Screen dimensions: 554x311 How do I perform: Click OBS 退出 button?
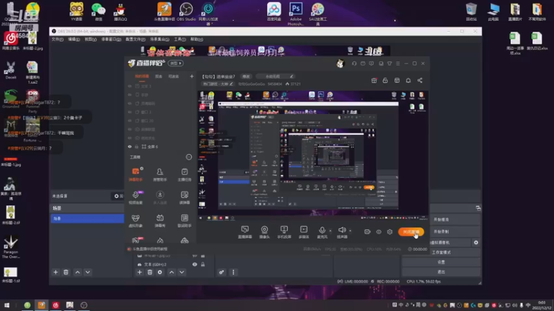click(441, 272)
